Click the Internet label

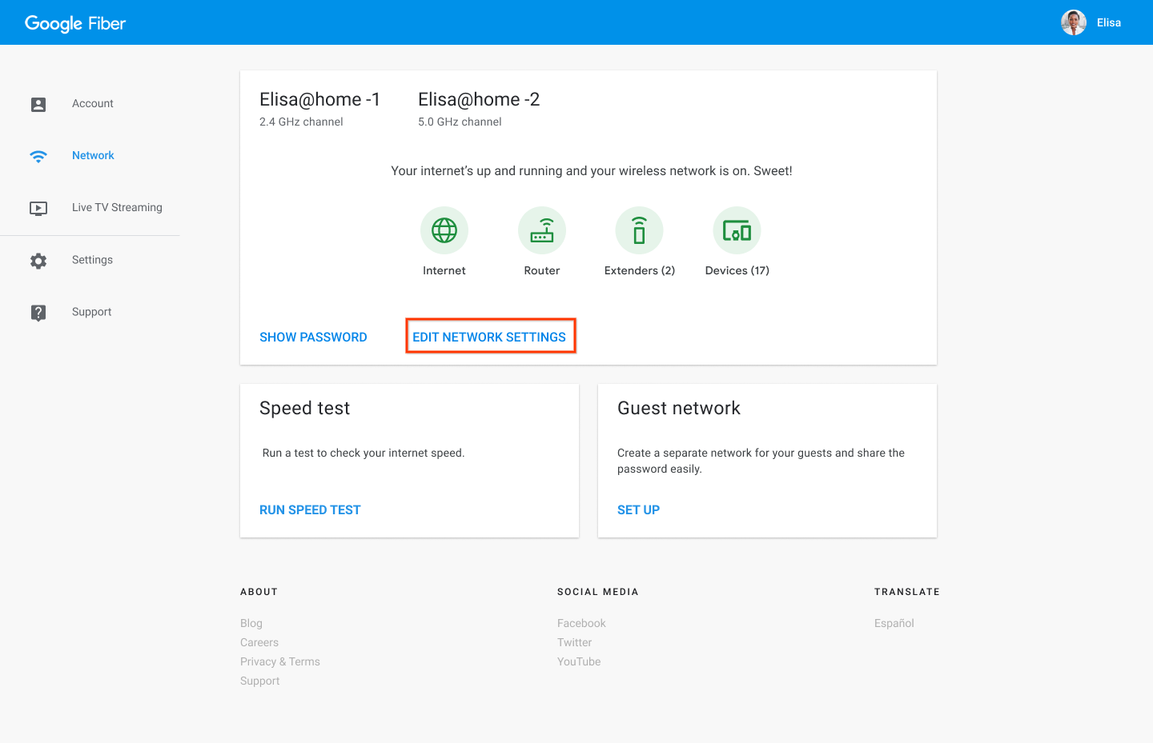[444, 270]
